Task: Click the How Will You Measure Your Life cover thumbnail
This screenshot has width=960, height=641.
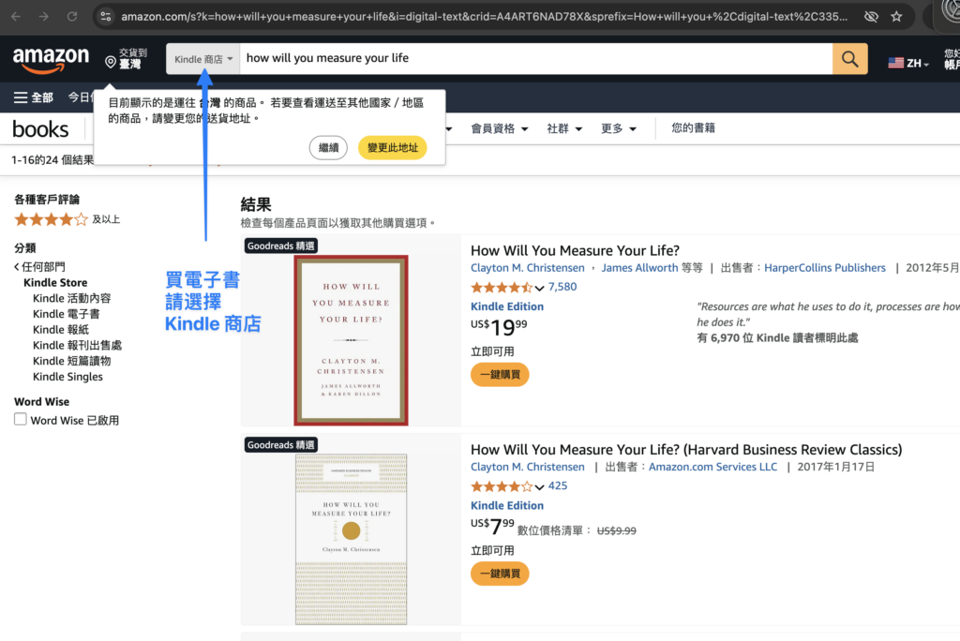Action: [x=351, y=339]
